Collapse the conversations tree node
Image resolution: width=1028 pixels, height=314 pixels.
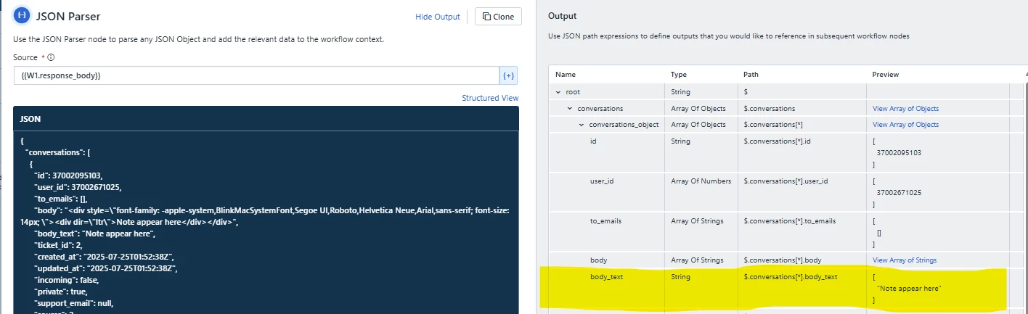pyautogui.click(x=570, y=109)
